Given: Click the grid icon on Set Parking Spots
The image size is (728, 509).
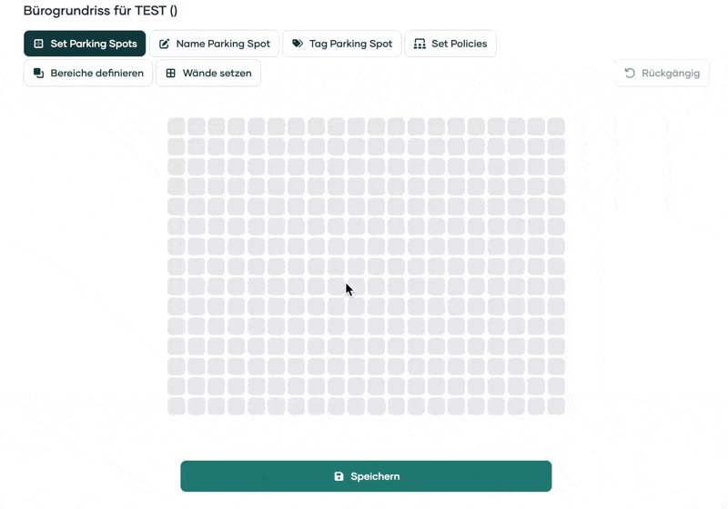Looking at the screenshot, I should (x=38, y=44).
